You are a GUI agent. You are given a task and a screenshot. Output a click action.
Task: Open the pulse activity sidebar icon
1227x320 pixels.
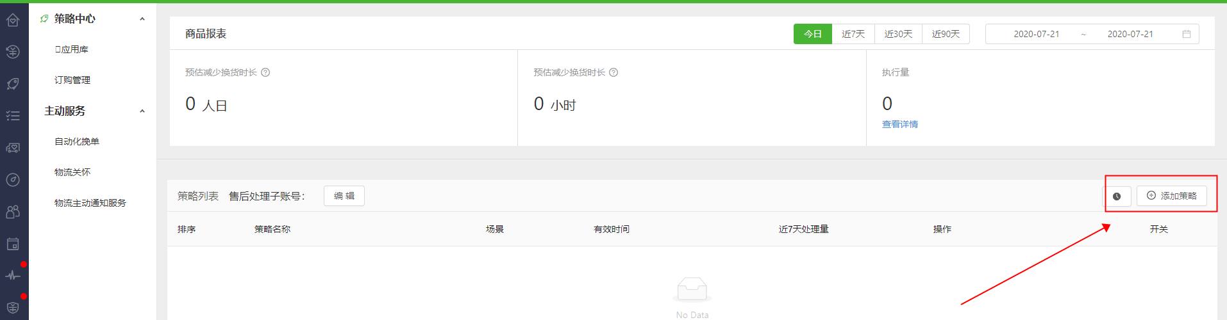(13, 276)
